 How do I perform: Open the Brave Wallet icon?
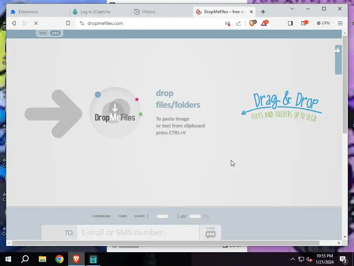click(x=304, y=23)
